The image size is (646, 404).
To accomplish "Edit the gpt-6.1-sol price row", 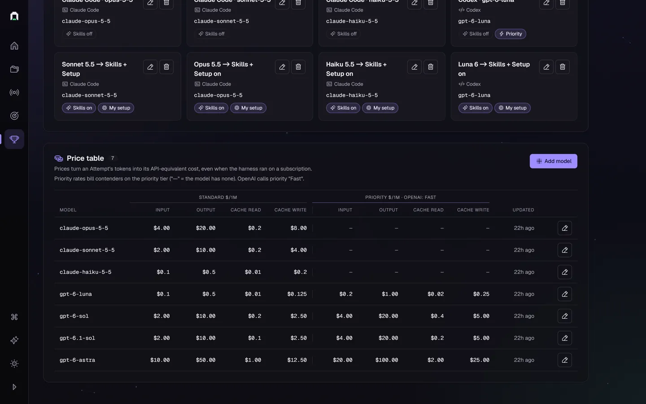I will coord(565,338).
